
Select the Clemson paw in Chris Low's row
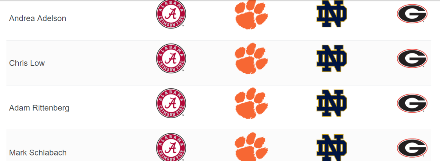[251, 59]
